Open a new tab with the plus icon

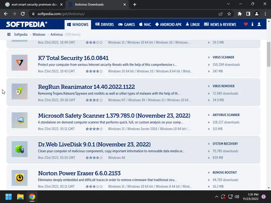(x=135, y=4)
